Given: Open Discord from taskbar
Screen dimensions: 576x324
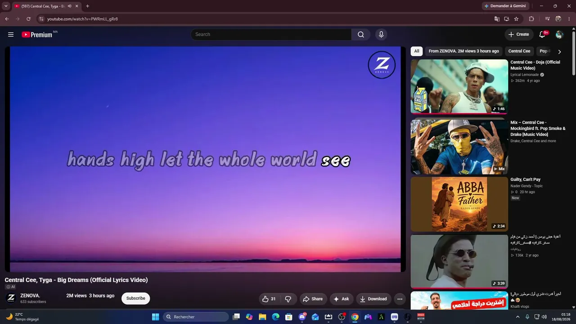Looking at the screenshot, I should click(302, 317).
